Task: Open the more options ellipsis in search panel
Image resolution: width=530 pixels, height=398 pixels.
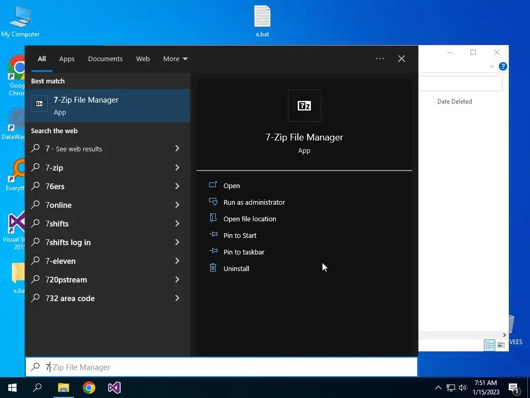Action: 380,59
